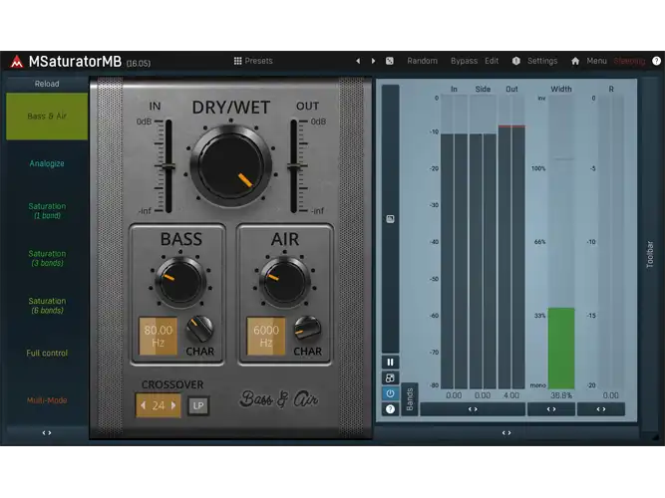Click the red Sleeping status text
This screenshot has width=665, height=498.
tap(629, 61)
